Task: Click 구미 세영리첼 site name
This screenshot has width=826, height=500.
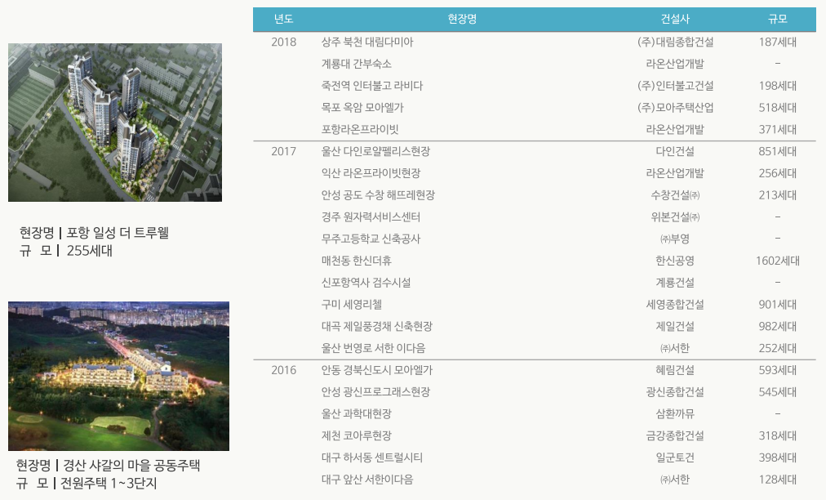Action: 351,305
